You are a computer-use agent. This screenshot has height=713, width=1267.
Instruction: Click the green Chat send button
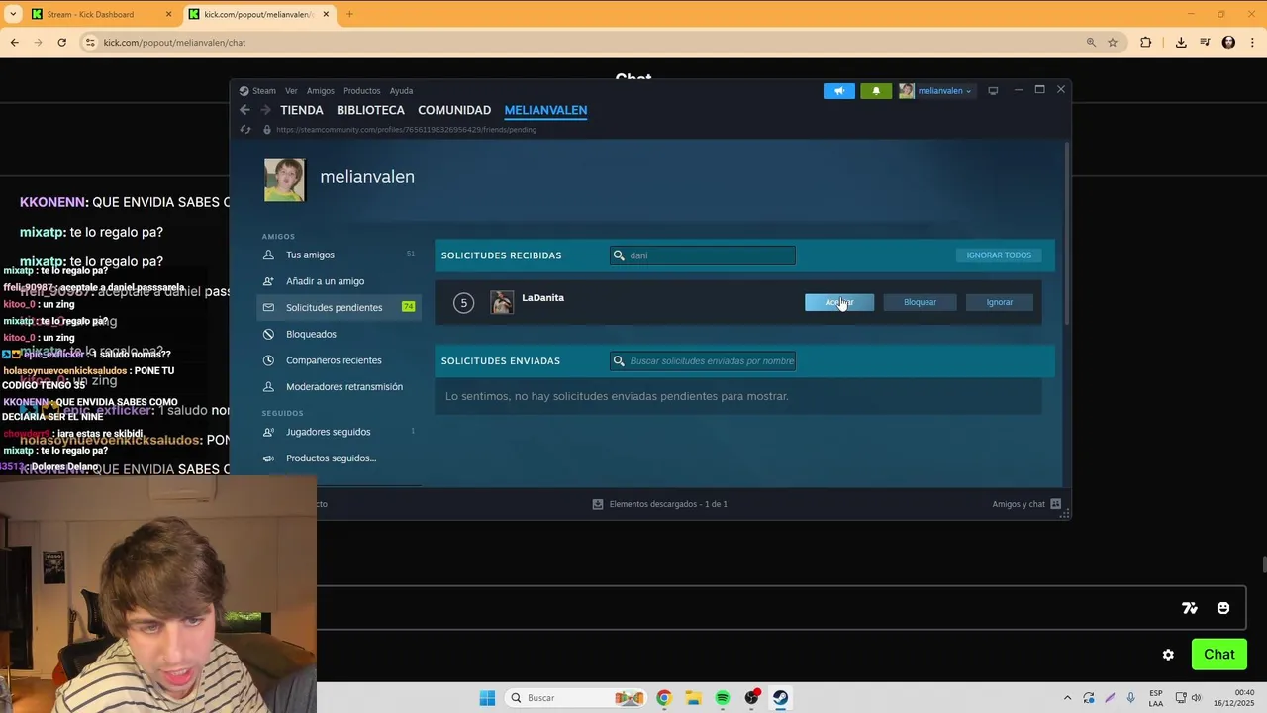(1219, 655)
